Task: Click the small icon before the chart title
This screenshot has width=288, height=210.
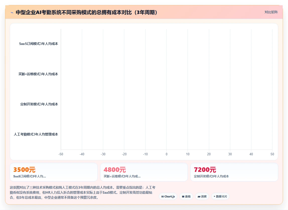Action: coord(12,13)
